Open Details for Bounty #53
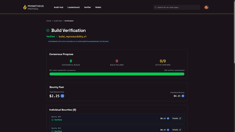 [x=177, y=118]
